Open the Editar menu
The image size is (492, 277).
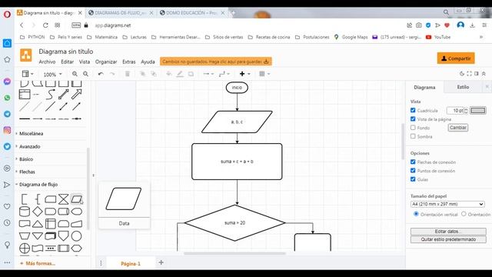point(67,62)
